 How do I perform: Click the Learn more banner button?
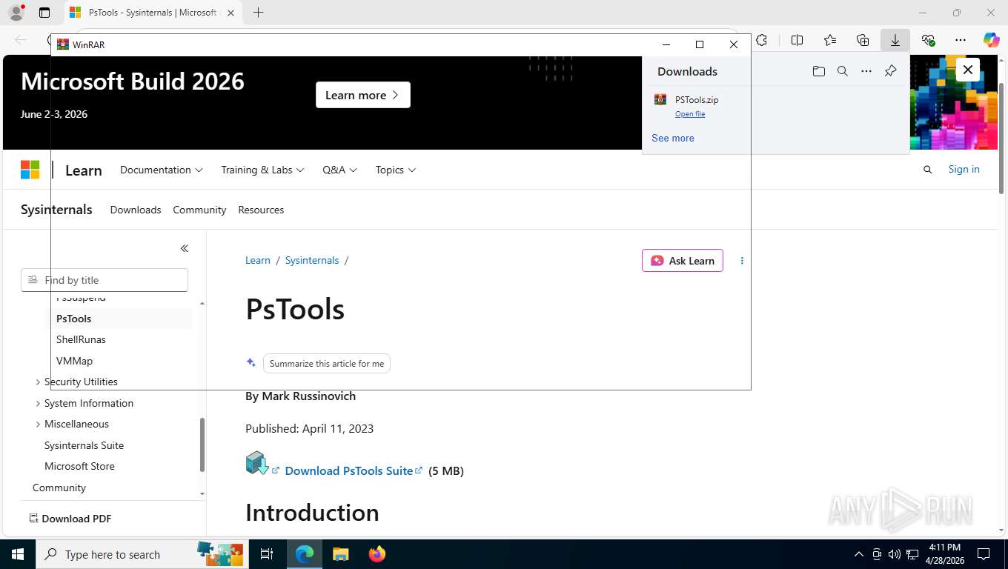pyautogui.click(x=362, y=95)
